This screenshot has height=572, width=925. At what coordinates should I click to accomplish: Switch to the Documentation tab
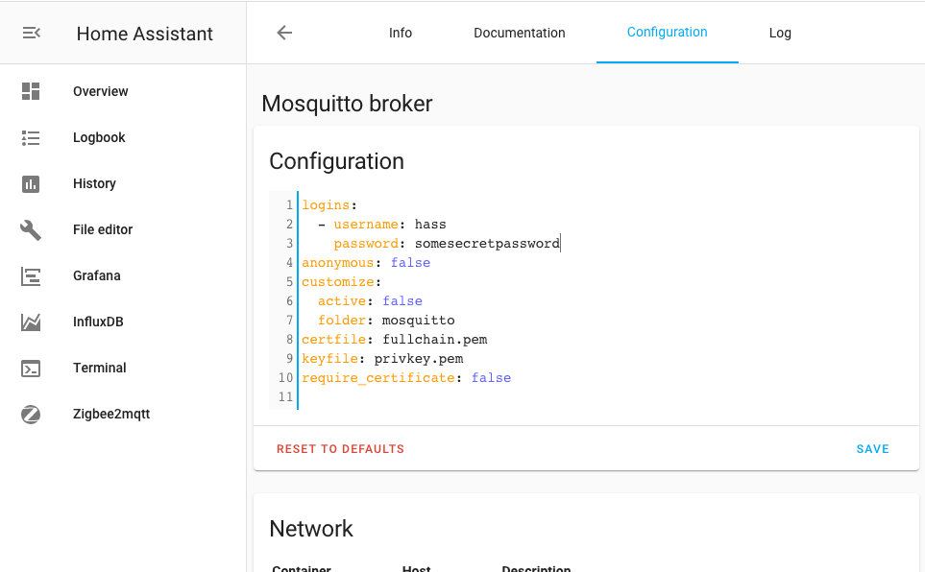tap(519, 33)
